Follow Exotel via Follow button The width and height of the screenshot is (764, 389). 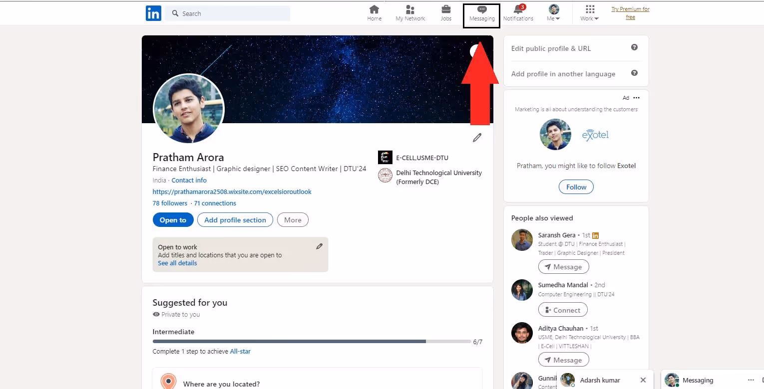point(576,187)
